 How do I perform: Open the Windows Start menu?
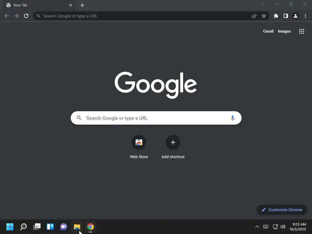[10, 227]
